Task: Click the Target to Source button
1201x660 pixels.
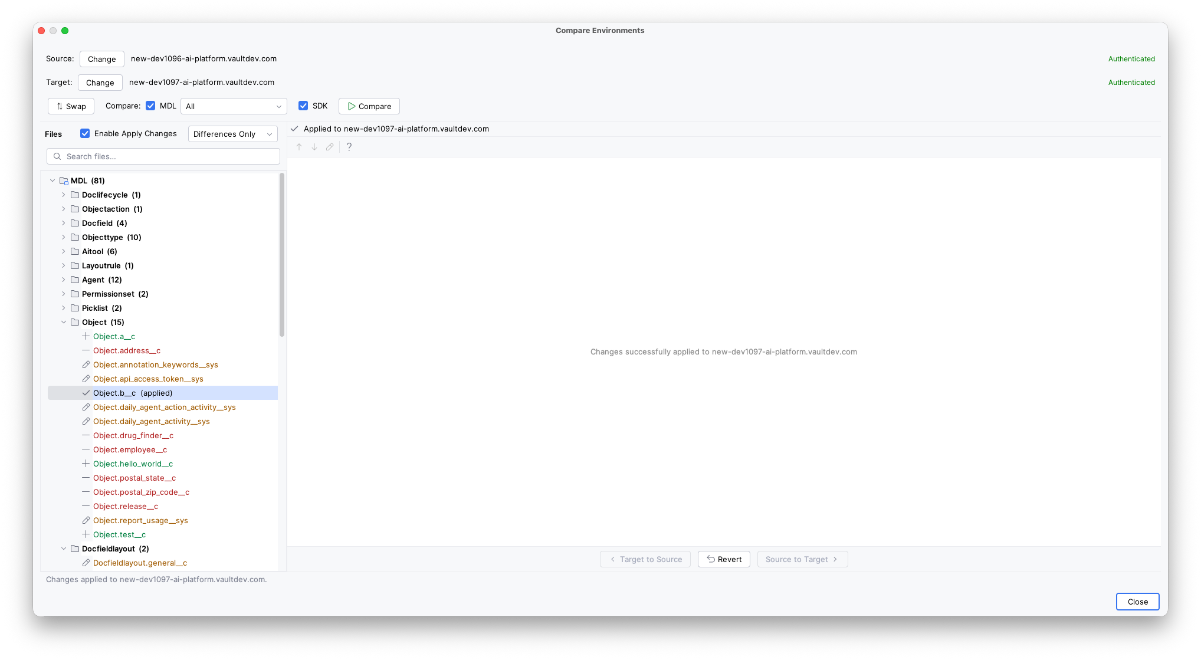Action: tap(645, 559)
